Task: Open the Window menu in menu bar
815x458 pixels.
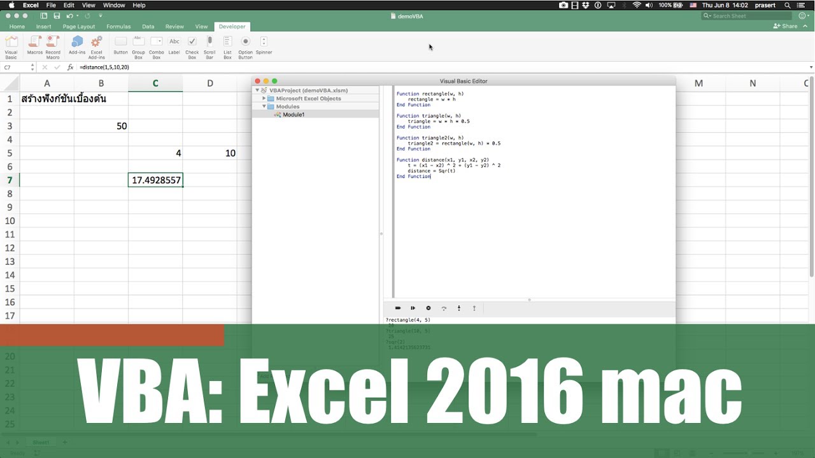Action: (114, 5)
